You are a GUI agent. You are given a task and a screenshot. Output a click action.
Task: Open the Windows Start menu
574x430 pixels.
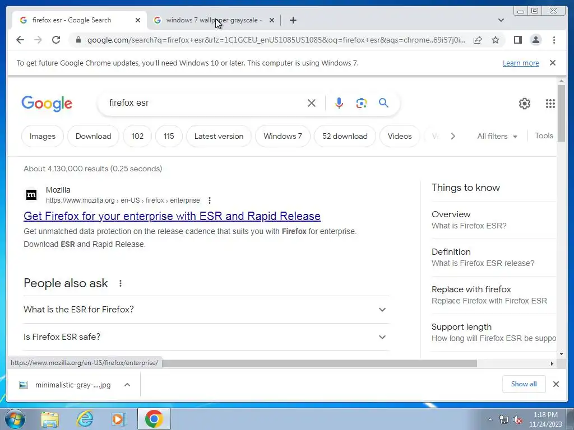(x=15, y=419)
